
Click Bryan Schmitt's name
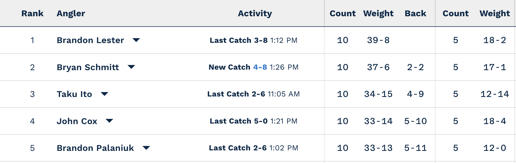[88, 67]
